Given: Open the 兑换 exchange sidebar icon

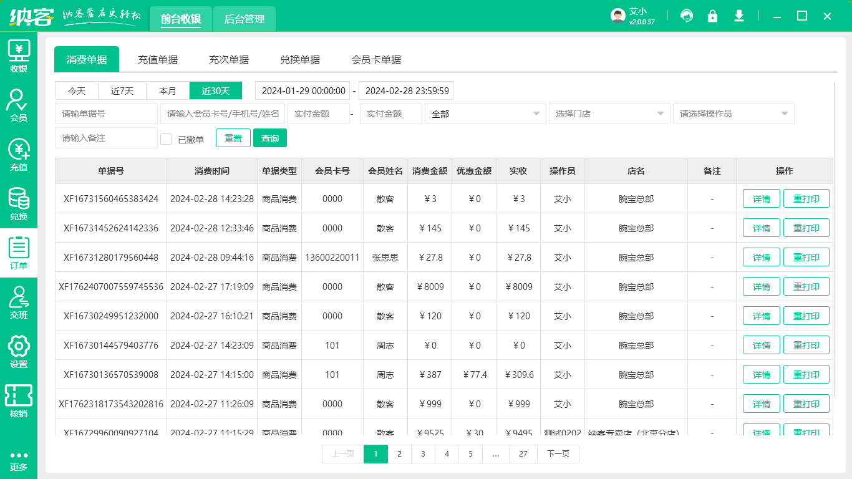Looking at the screenshot, I should pyautogui.click(x=19, y=204).
